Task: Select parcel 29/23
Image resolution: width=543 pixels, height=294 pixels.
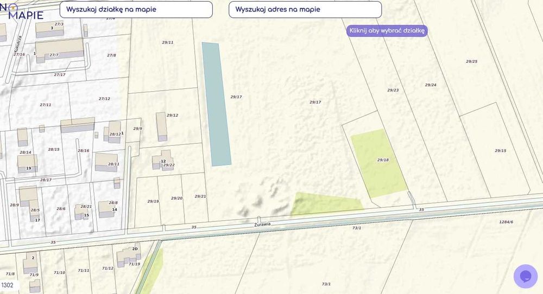Action: pos(393,90)
